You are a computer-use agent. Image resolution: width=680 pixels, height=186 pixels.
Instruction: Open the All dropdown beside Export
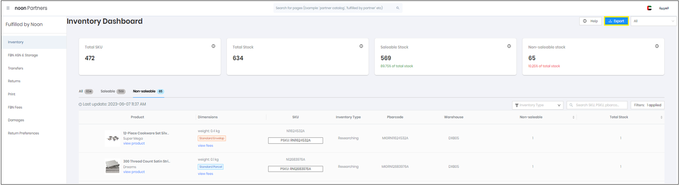pos(654,21)
